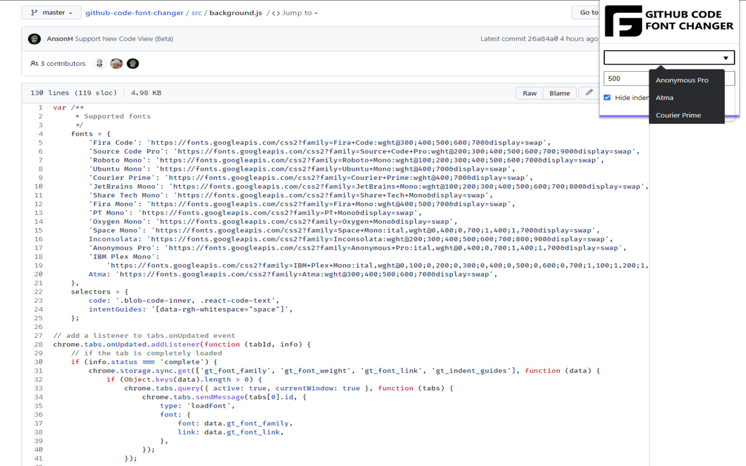Select line number 28
The width and height of the screenshot is (746, 466).
pos(38,344)
